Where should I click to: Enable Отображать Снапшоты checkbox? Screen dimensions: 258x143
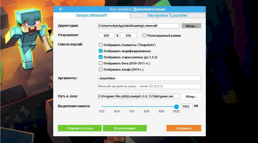101,45
